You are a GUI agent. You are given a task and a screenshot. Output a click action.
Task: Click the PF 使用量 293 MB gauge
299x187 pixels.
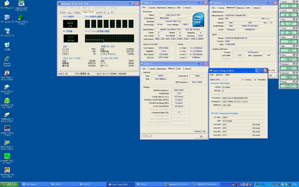[71, 39]
